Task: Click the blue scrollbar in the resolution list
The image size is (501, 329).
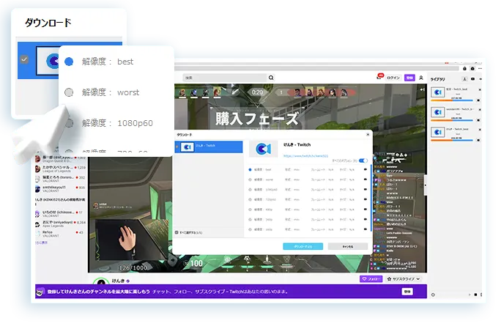Action: pyautogui.click(x=371, y=198)
